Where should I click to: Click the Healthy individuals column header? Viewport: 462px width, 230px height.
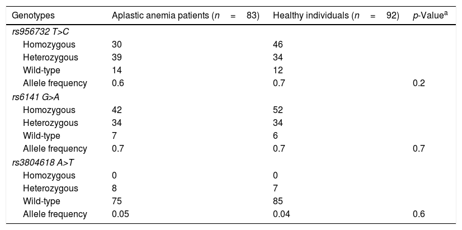336,15
